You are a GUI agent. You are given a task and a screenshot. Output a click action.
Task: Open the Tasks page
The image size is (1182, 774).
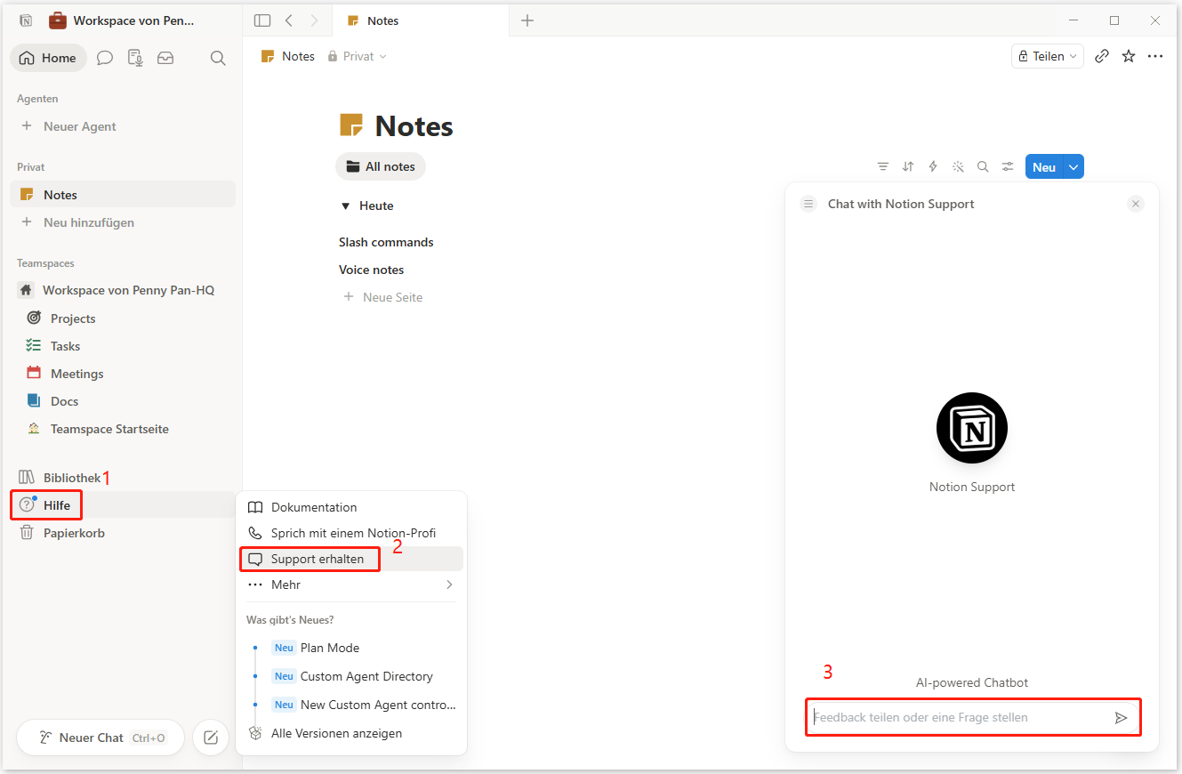pos(123,346)
